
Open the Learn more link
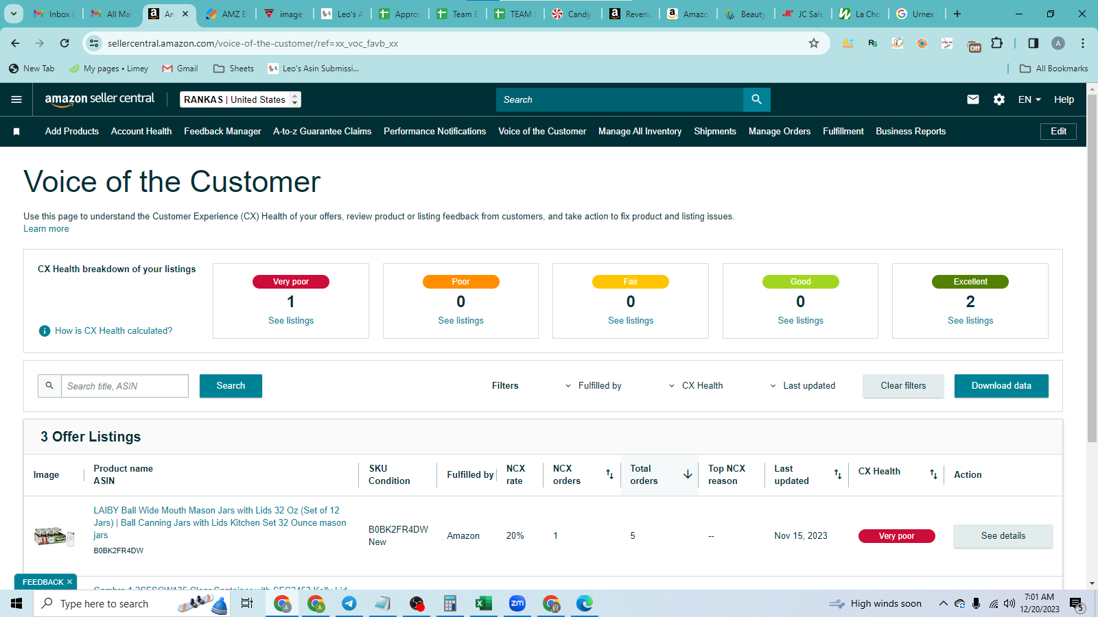tap(46, 229)
